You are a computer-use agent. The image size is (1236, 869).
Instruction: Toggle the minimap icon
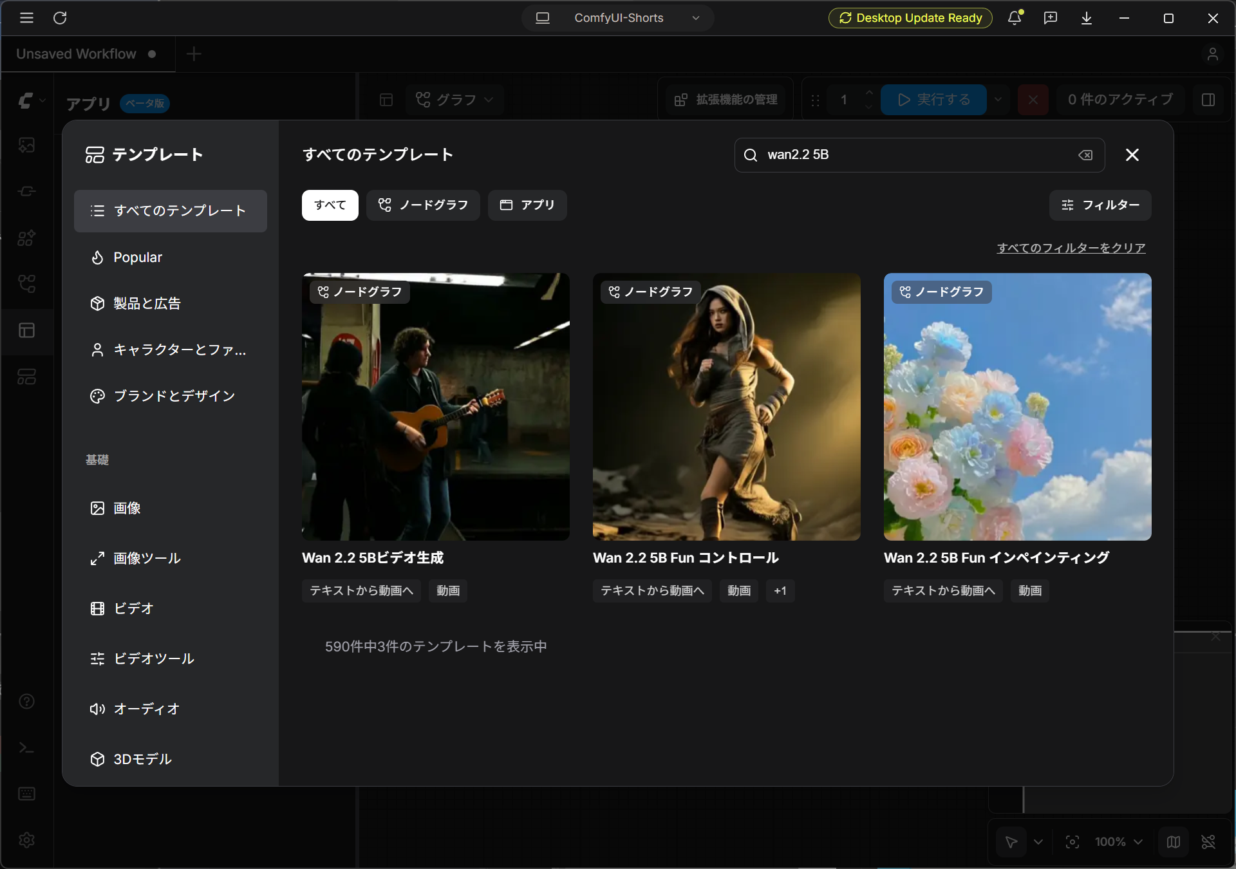(x=1174, y=842)
